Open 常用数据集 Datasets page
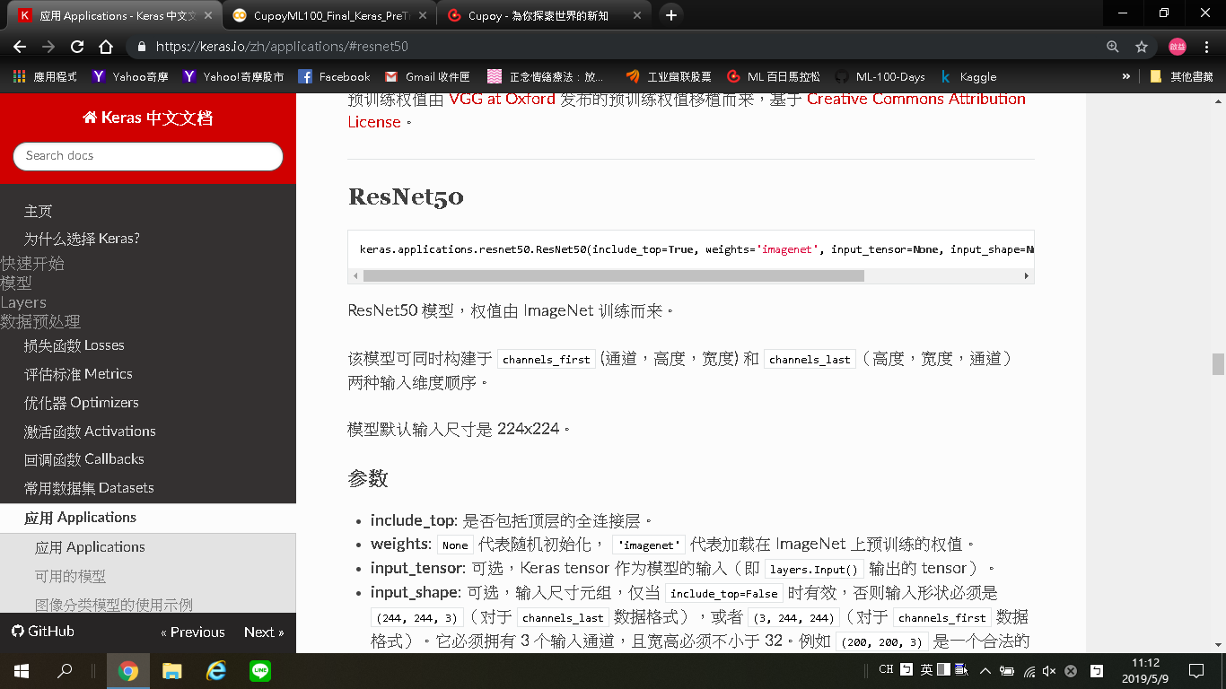This screenshot has height=689, width=1226. 89,488
